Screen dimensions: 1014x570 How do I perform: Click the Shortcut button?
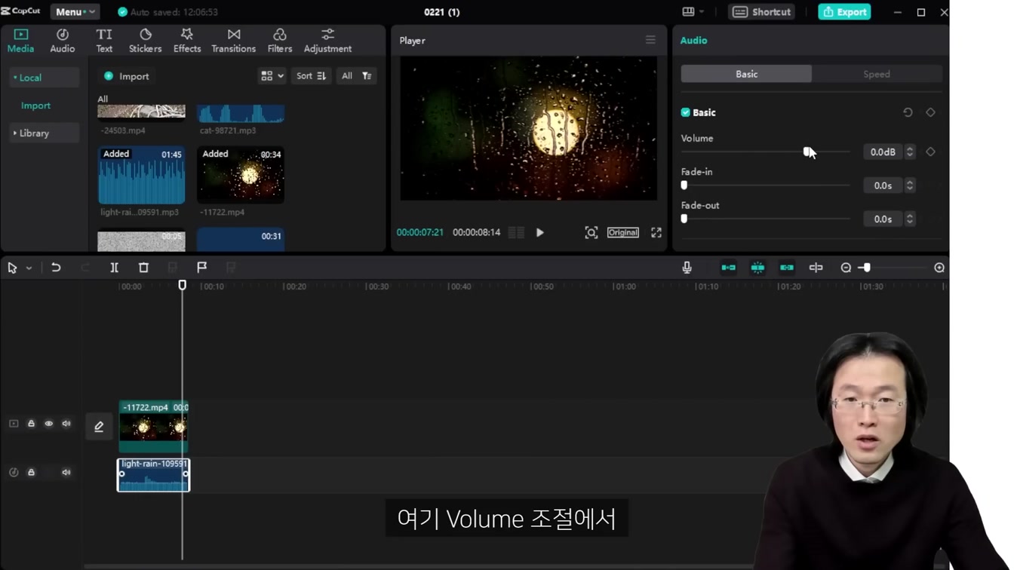pyautogui.click(x=761, y=12)
